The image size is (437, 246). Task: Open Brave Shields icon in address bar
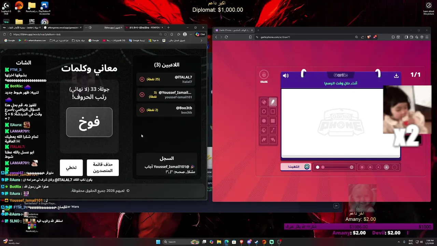[369, 37]
